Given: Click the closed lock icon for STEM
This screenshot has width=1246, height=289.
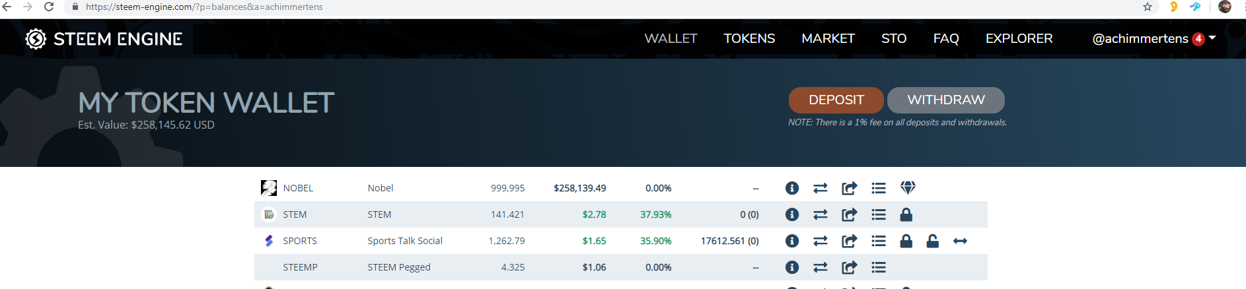Looking at the screenshot, I should (x=906, y=214).
